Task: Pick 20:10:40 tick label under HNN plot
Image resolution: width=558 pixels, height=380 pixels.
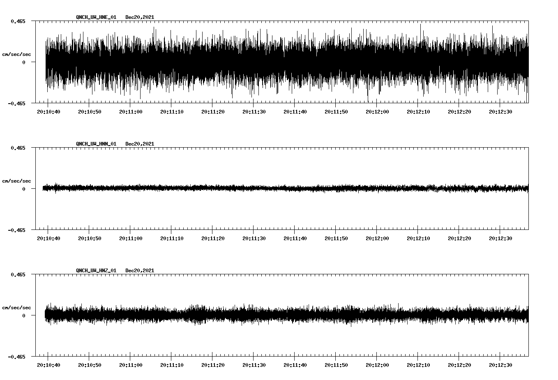Action: [48, 239]
